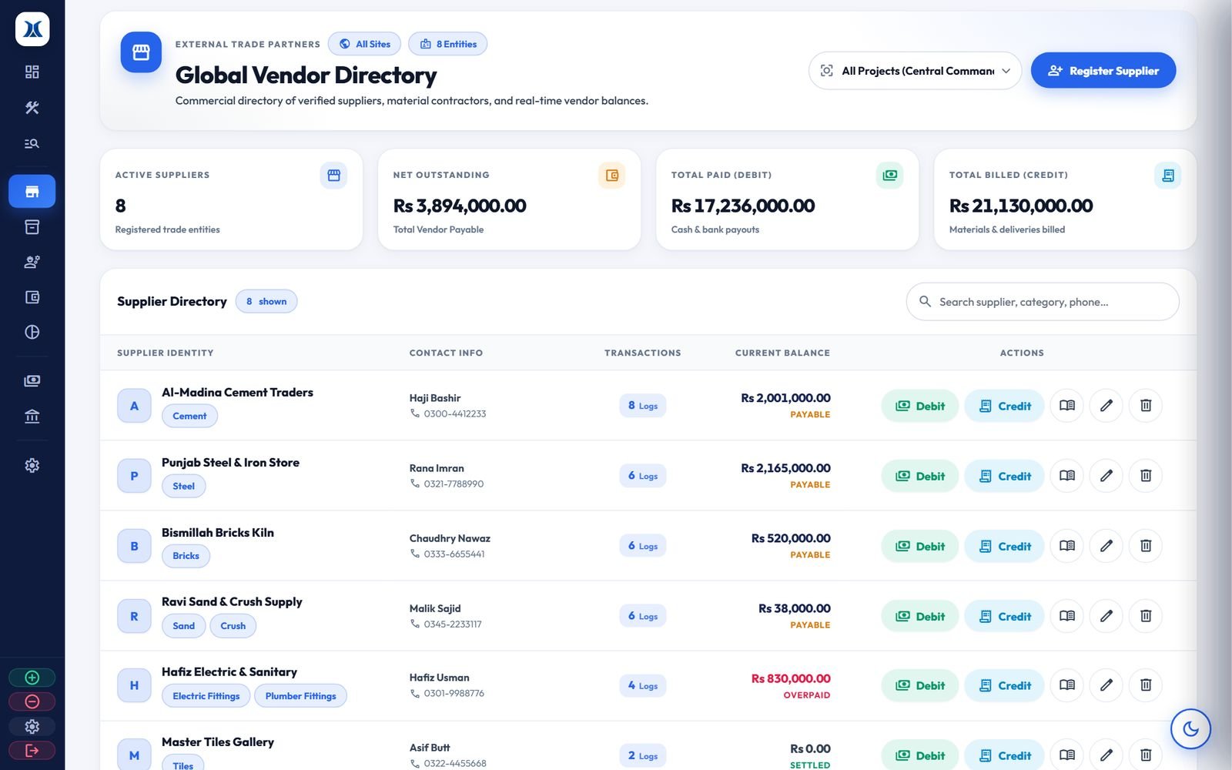Click the All Sites filter chip

364,44
